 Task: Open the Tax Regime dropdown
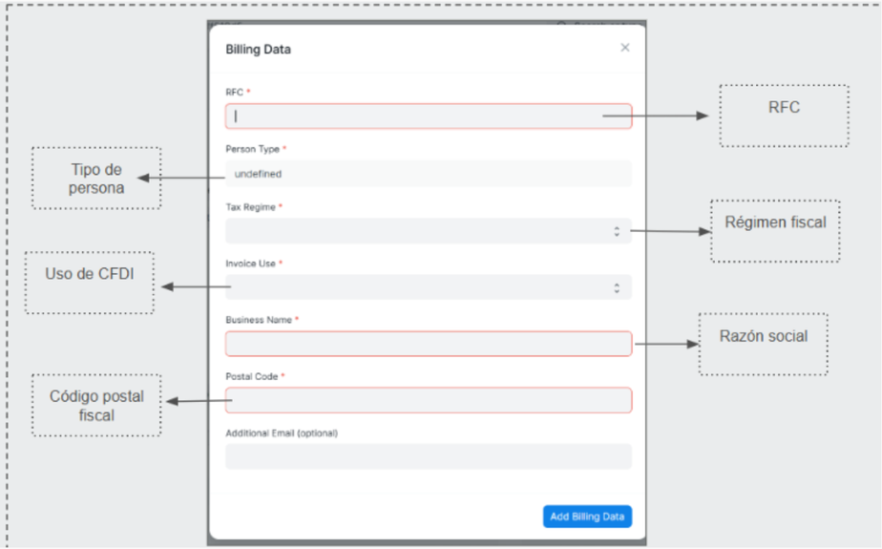tap(428, 231)
